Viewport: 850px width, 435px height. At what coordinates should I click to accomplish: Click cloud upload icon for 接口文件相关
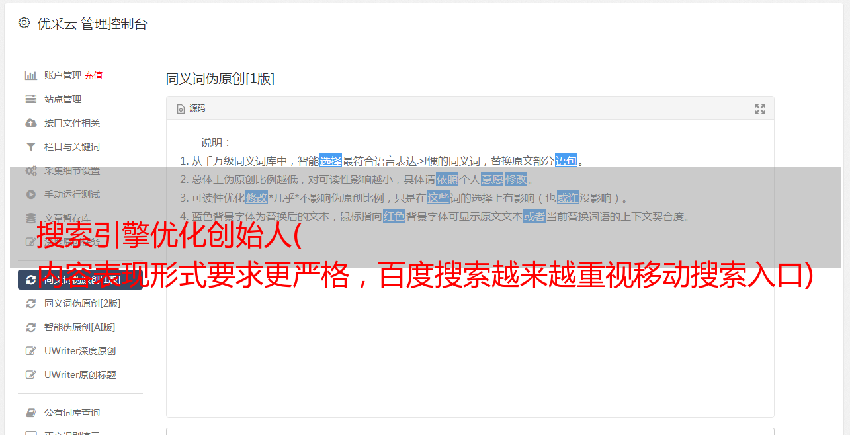[30, 123]
